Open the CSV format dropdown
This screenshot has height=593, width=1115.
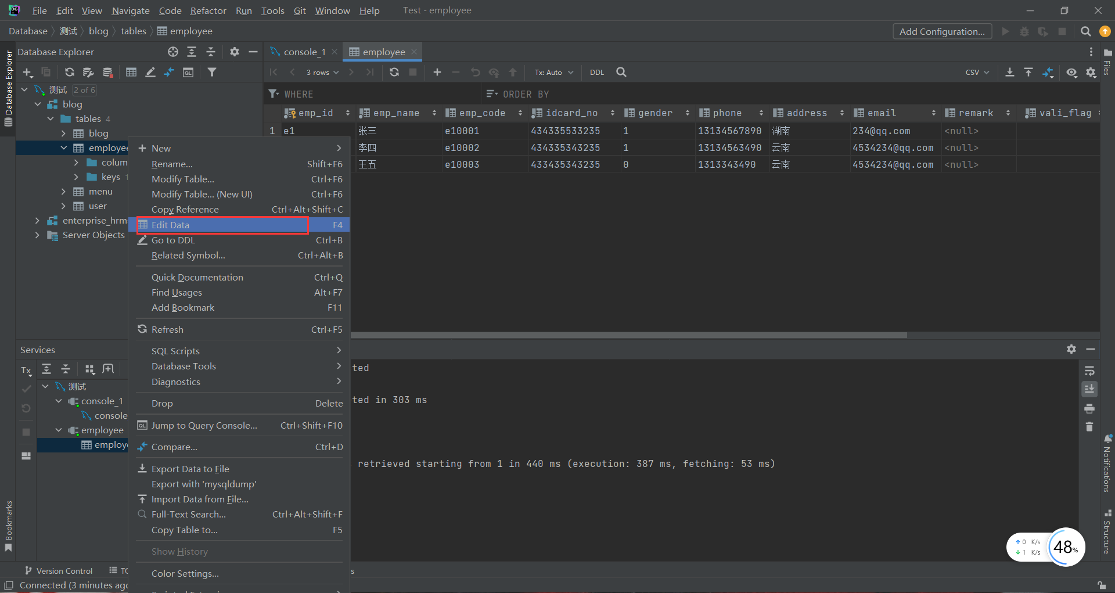(977, 72)
